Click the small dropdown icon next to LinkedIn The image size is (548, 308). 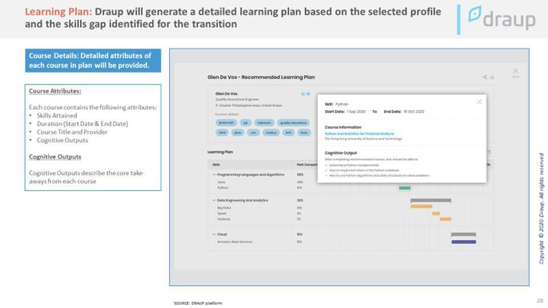point(308,94)
